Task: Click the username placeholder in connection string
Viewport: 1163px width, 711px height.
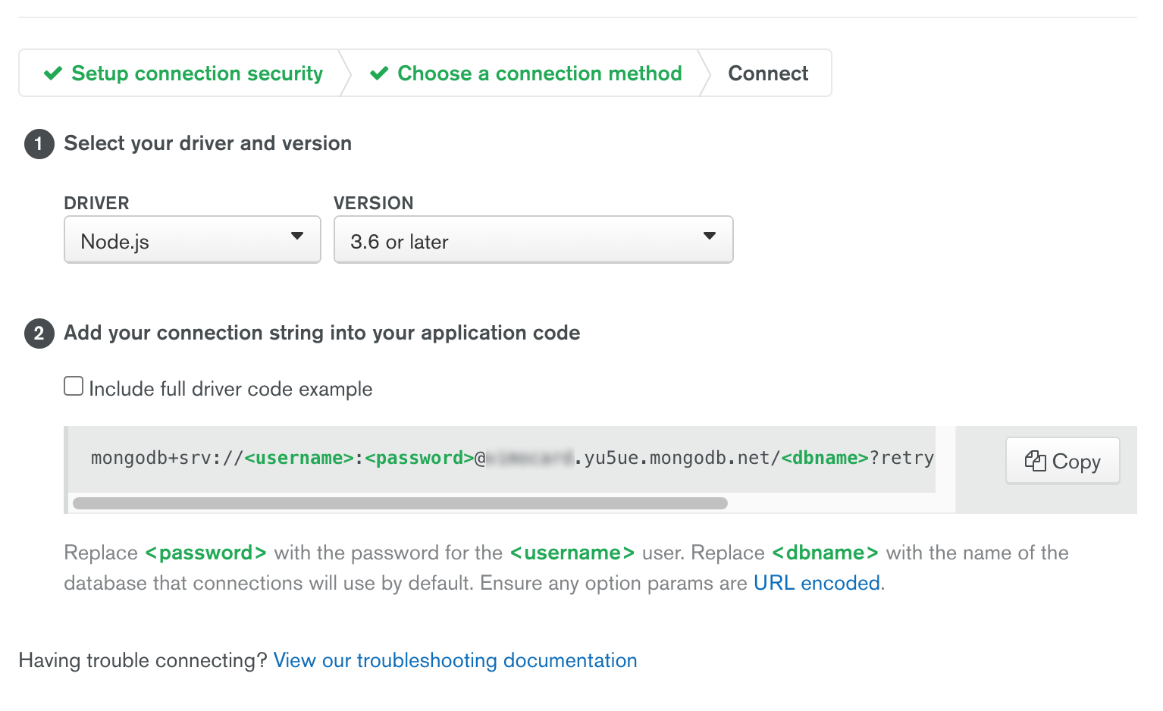Action: coord(299,458)
